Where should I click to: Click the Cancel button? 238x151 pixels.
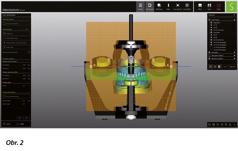click(9, 124)
